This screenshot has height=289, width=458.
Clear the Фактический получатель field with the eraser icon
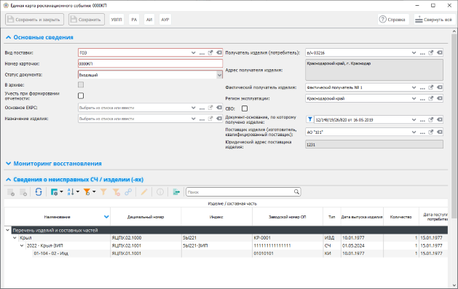click(439, 87)
